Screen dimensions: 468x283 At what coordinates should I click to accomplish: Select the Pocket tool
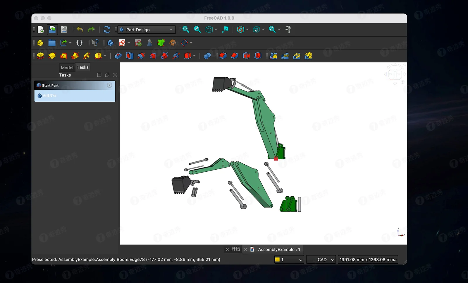point(118,56)
